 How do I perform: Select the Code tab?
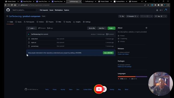pos(10,22)
